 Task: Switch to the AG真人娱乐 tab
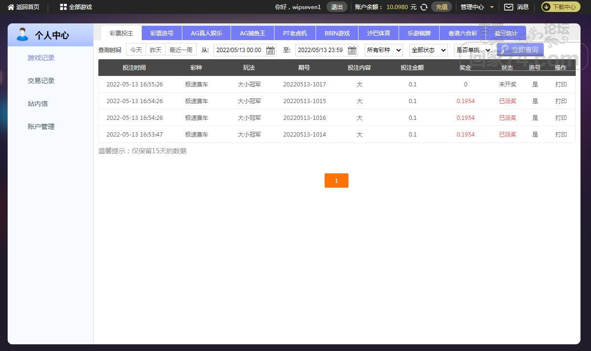[x=206, y=33]
